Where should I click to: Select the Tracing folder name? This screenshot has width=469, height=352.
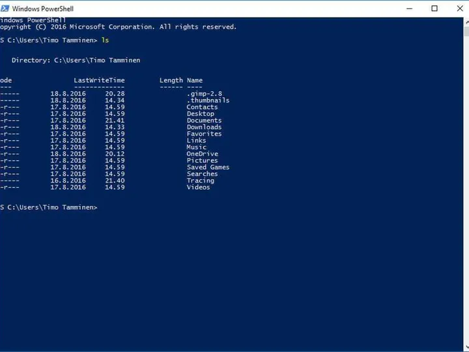tap(201, 181)
